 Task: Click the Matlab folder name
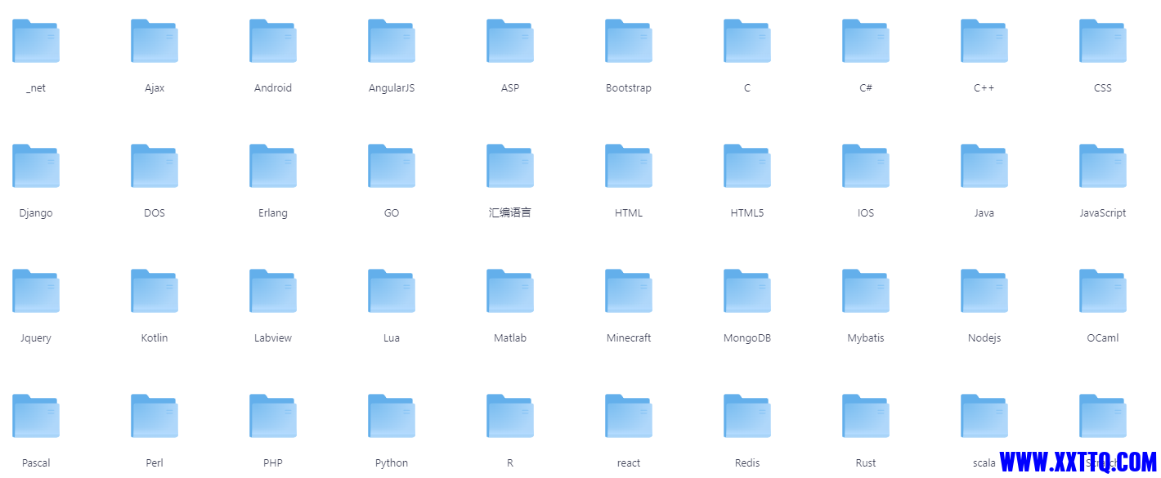pyautogui.click(x=510, y=337)
